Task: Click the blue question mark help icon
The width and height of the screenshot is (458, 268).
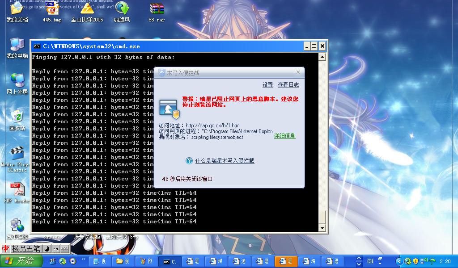Action: (189, 161)
